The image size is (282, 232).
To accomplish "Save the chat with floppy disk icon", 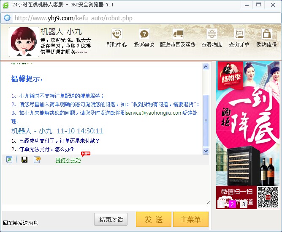I will point(24,160).
